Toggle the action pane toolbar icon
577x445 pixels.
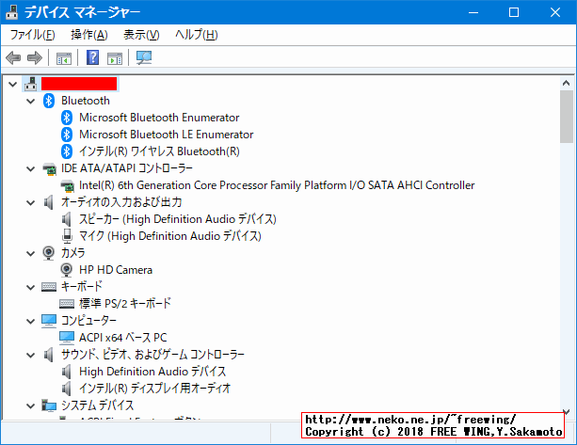tap(115, 58)
